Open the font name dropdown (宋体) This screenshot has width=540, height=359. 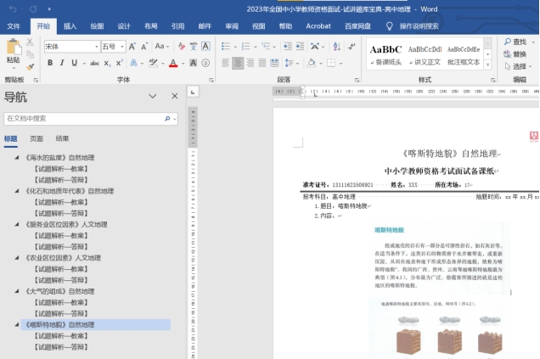(x=95, y=47)
